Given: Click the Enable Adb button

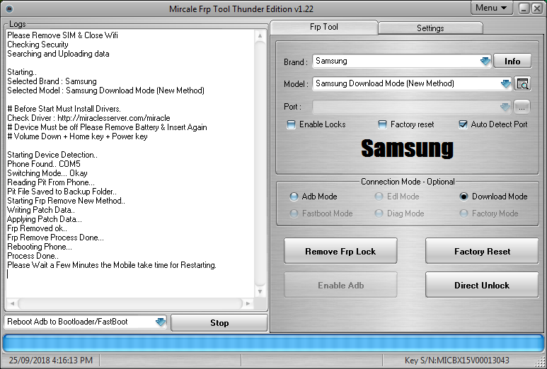Looking at the screenshot, I should pos(340,285).
